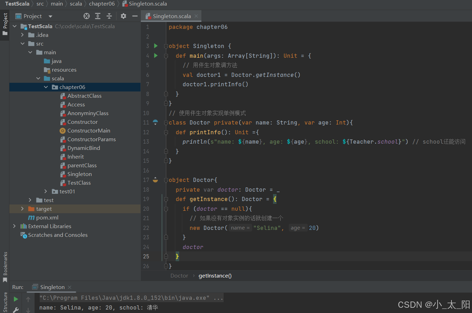
Task: Click chapter06 in the breadcrumb path
Action: 102,4
